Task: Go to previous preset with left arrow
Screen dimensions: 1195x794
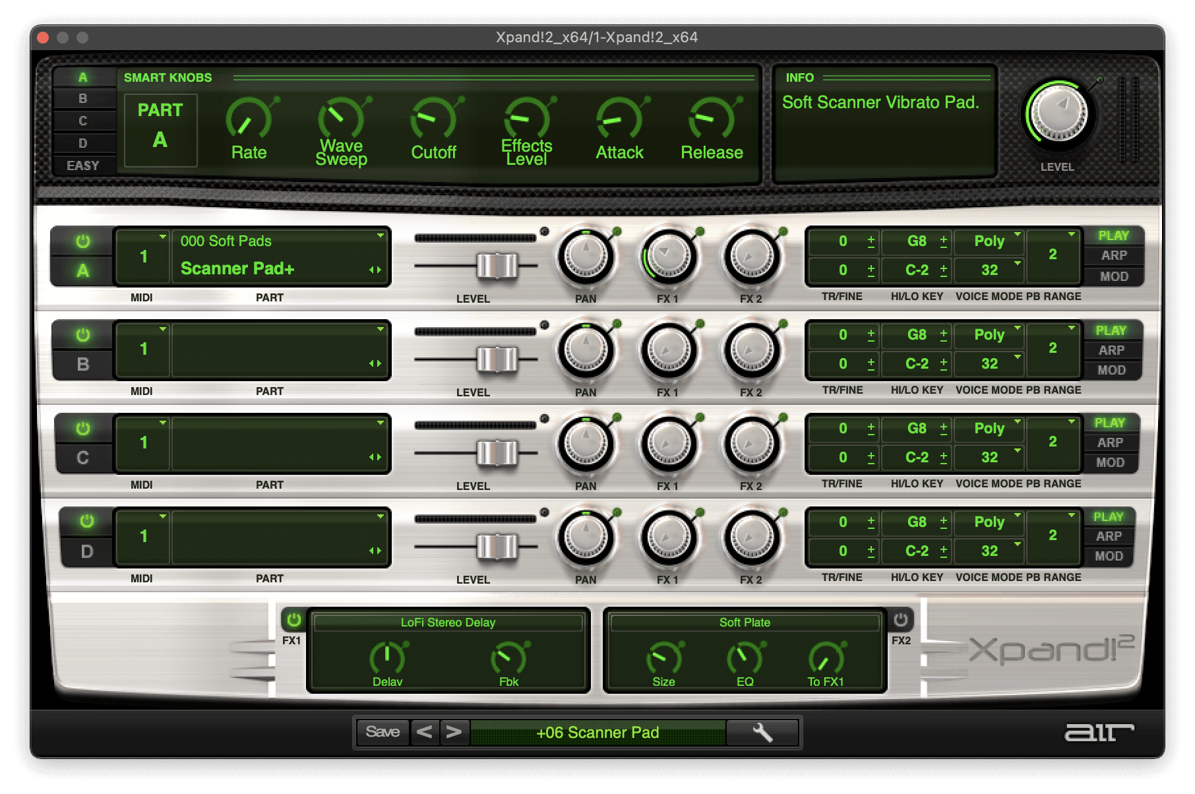Action: tap(424, 732)
